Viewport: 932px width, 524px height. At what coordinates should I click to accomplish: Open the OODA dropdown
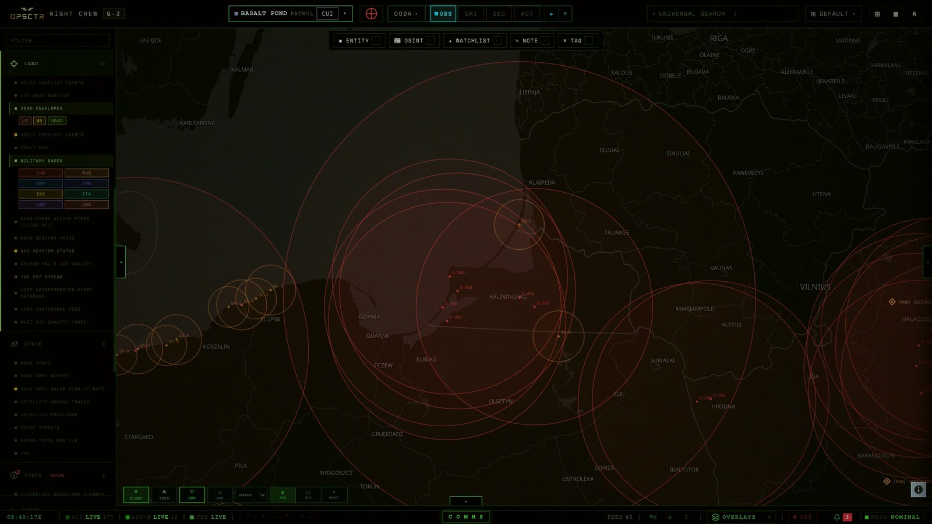pos(406,13)
